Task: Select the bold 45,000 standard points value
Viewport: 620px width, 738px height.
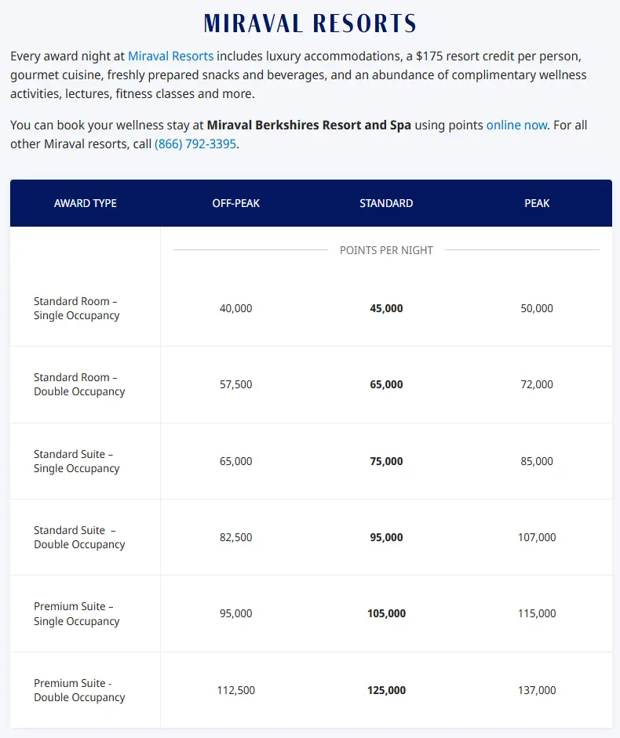Action: pyautogui.click(x=386, y=308)
